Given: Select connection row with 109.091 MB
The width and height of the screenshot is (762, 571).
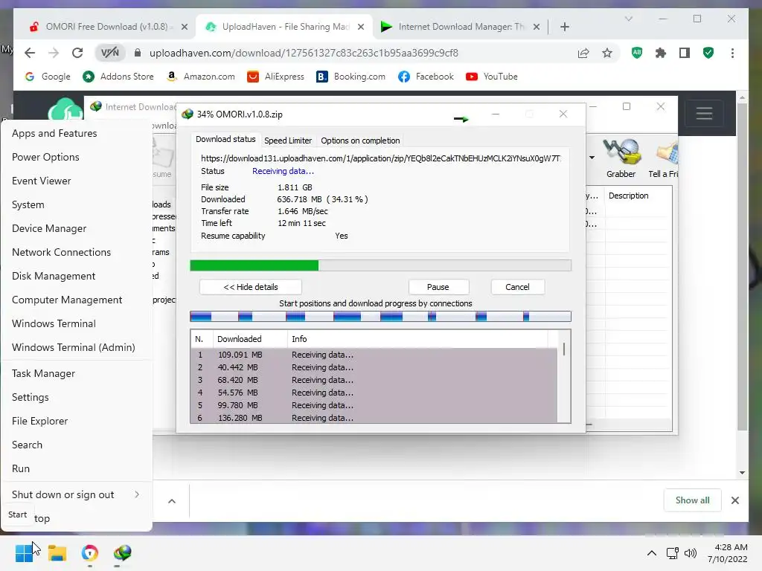Looking at the screenshot, I should pos(374,355).
